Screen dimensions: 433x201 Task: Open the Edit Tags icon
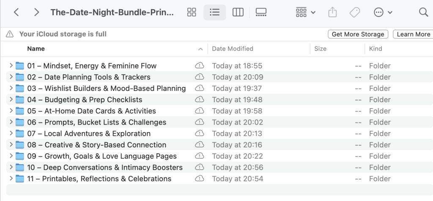355,12
